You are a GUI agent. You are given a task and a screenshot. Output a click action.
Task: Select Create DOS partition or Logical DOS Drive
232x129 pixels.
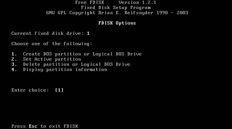coord(82,54)
